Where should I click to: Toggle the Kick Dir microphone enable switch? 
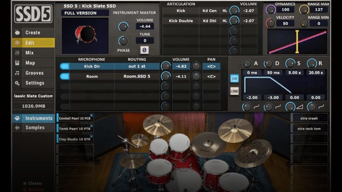(64, 66)
